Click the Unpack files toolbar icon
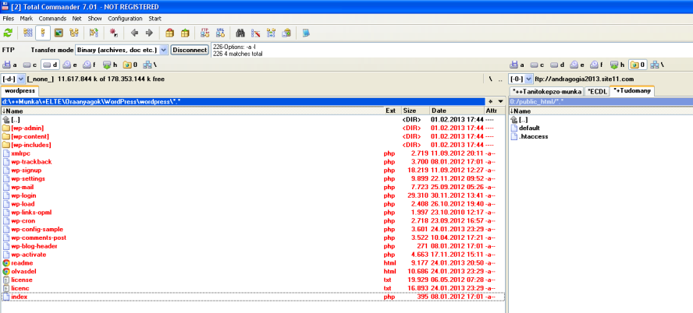 pos(185,33)
